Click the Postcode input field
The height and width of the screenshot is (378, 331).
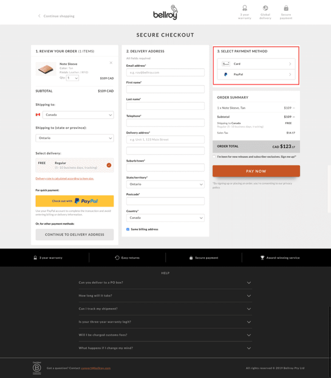(165, 201)
